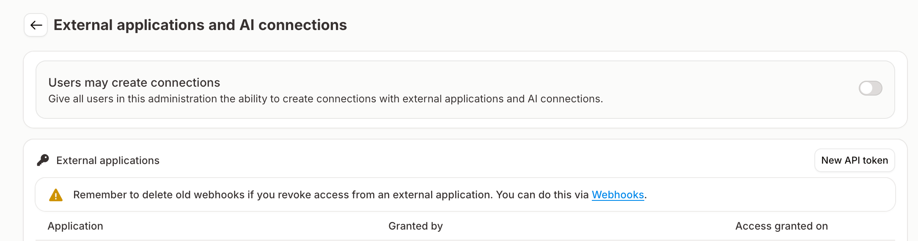Click the New API token button
The height and width of the screenshot is (241, 918).
[854, 160]
